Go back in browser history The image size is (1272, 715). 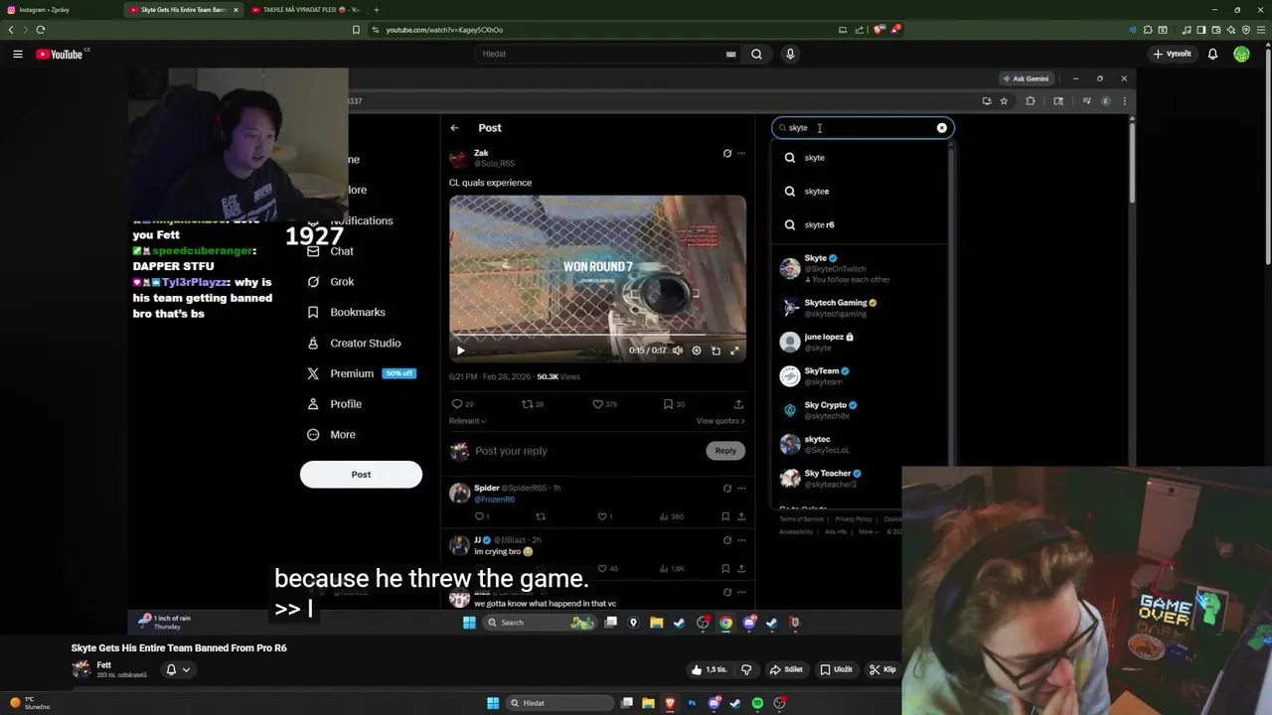[11, 30]
